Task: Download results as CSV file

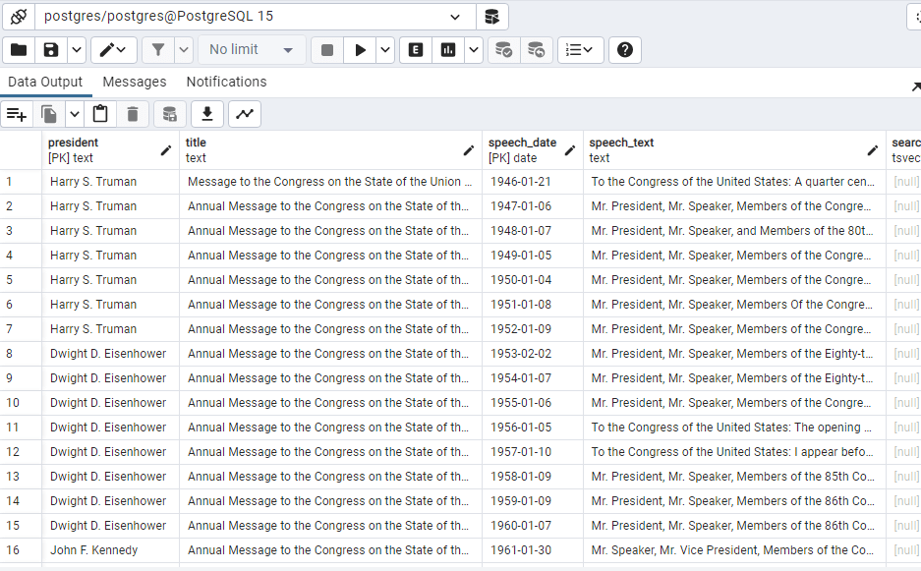Action: click(206, 114)
